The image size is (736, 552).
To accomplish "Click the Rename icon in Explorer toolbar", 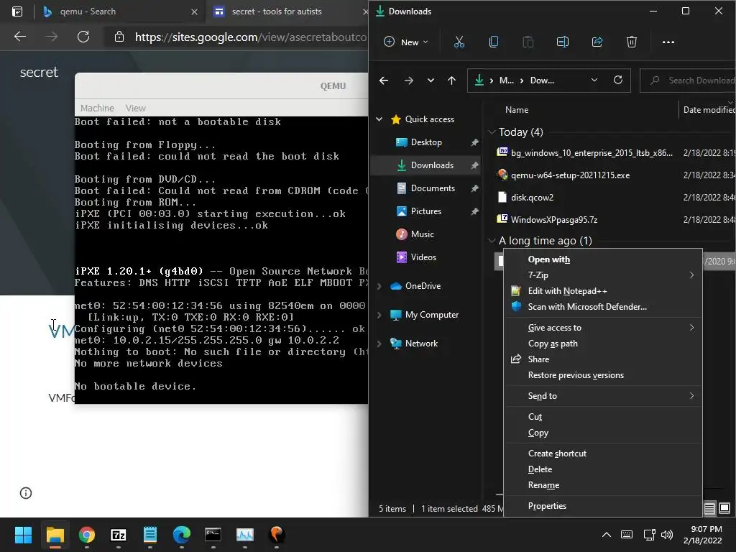I will [562, 42].
